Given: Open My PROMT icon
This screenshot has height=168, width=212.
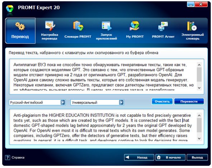Looking at the screenshot, I should coord(135,26).
